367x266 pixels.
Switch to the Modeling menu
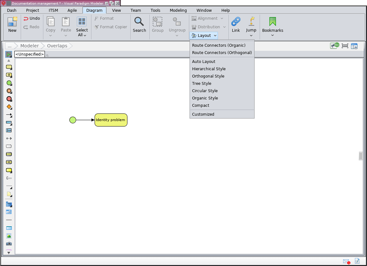[x=178, y=10]
